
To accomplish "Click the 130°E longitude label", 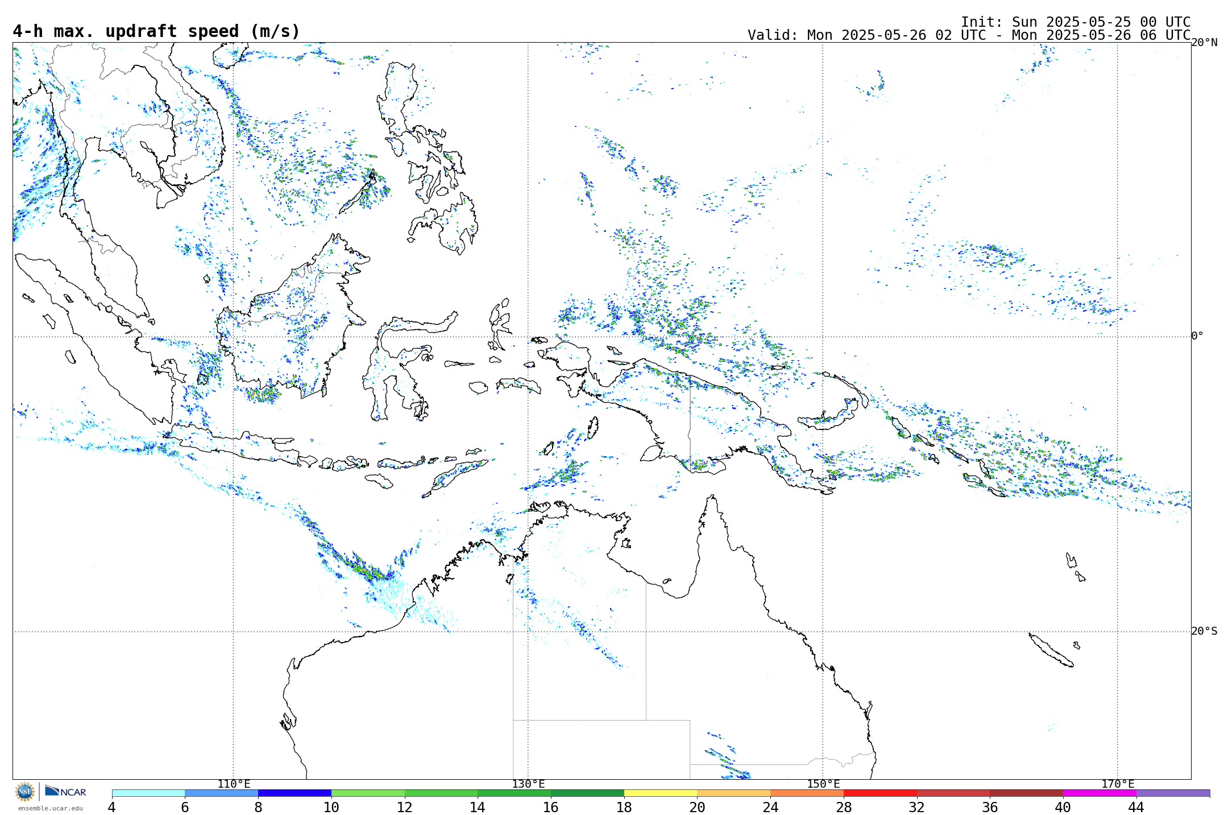I will tap(528, 784).
